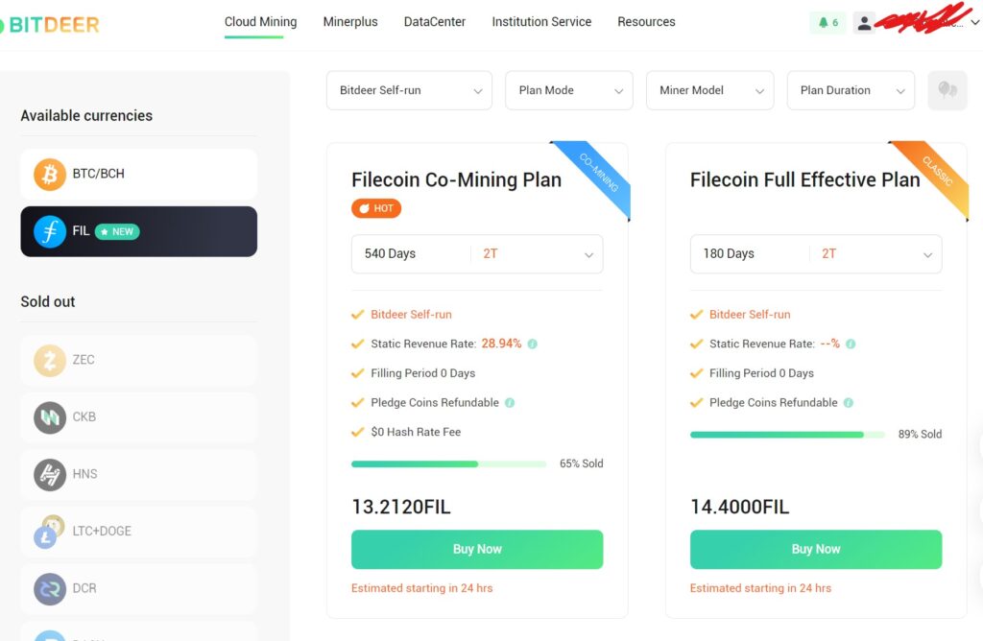This screenshot has width=983, height=641.
Task: Click the CKB coin icon
Action: 50,416
